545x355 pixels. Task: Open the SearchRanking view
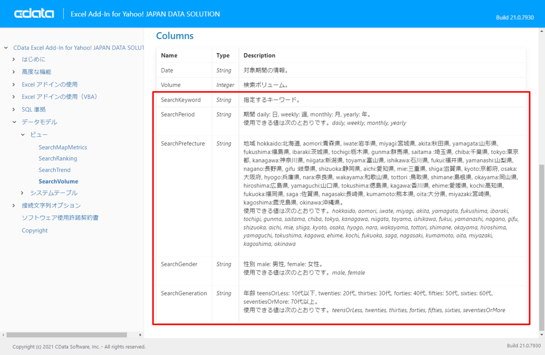coord(58,159)
